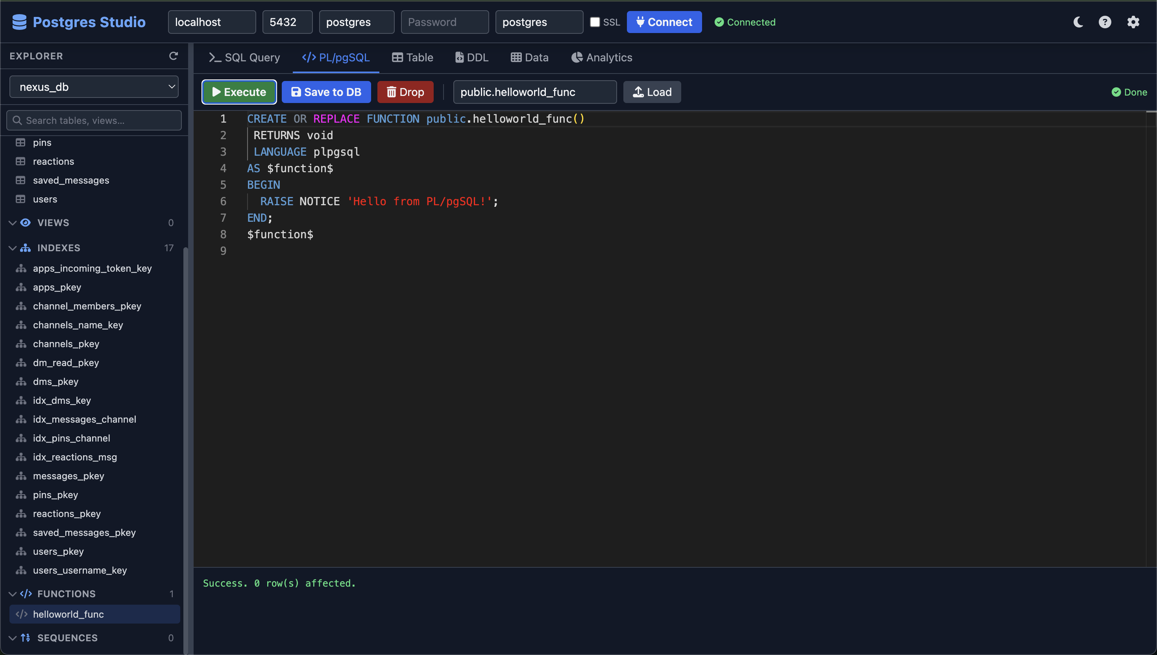Select index saved_messages_pkey

click(x=94, y=533)
